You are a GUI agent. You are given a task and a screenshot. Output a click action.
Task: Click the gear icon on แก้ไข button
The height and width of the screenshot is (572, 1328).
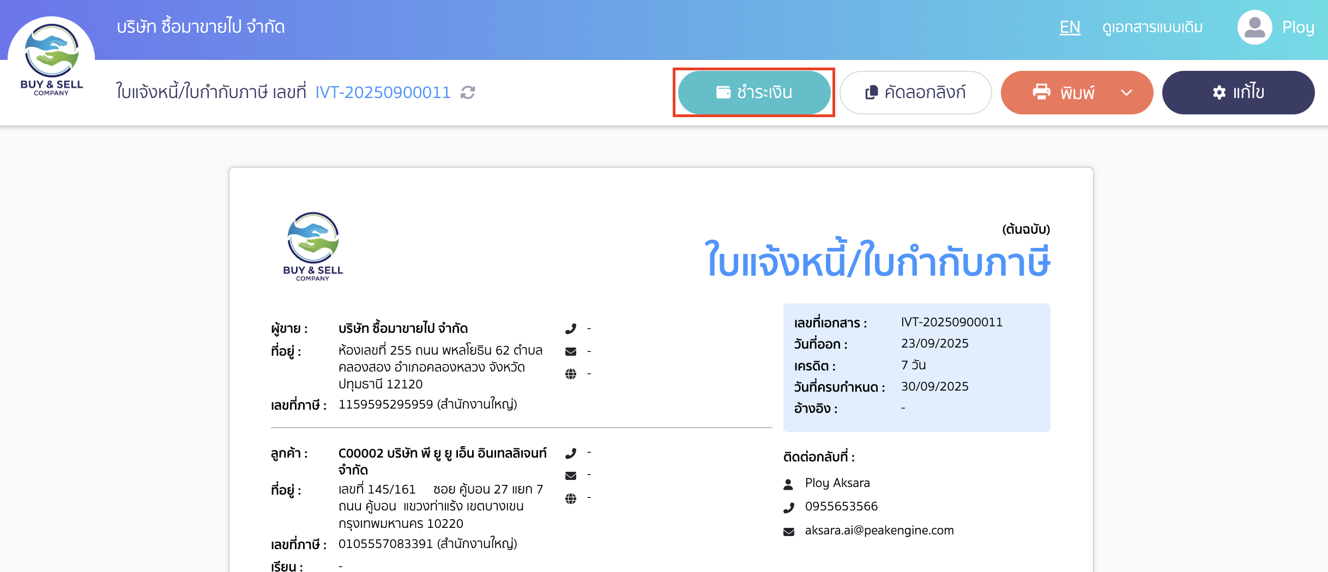pos(1220,92)
